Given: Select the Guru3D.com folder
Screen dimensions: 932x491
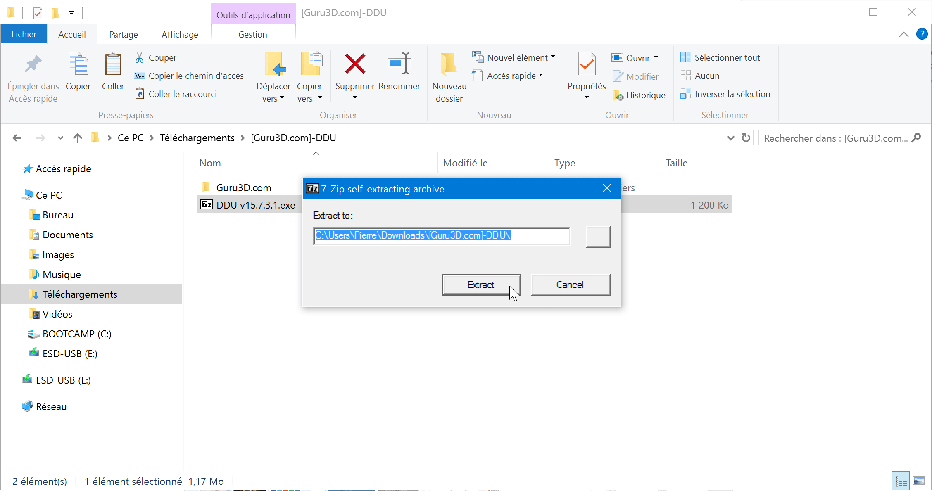Looking at the screenshot, I should 244,187.
